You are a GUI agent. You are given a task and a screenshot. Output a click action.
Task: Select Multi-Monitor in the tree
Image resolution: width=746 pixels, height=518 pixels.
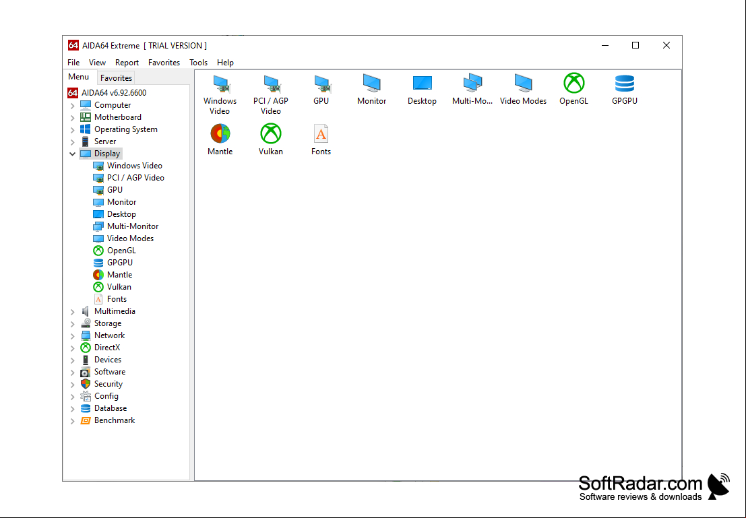click(x=126, y=226)
